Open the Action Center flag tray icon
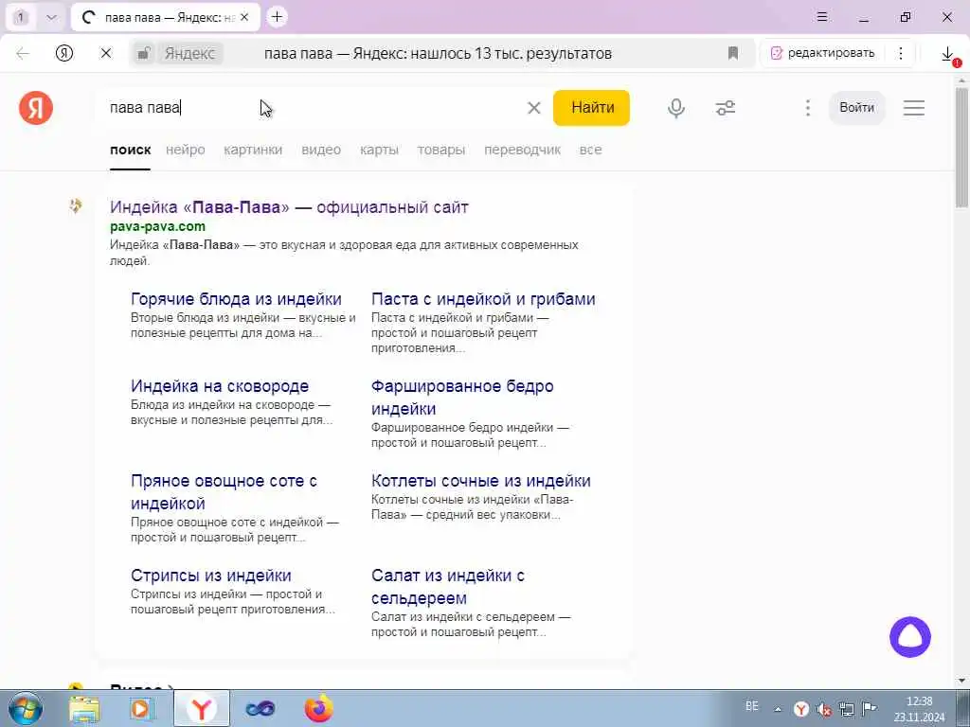The width and height of the screenshot is (970, 727). coord(870,709)
